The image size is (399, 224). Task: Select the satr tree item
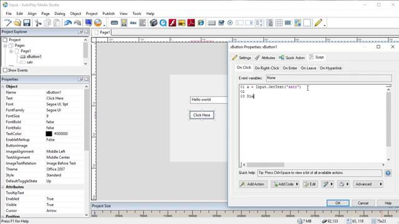pyautogui.click(x=29, y=62)
